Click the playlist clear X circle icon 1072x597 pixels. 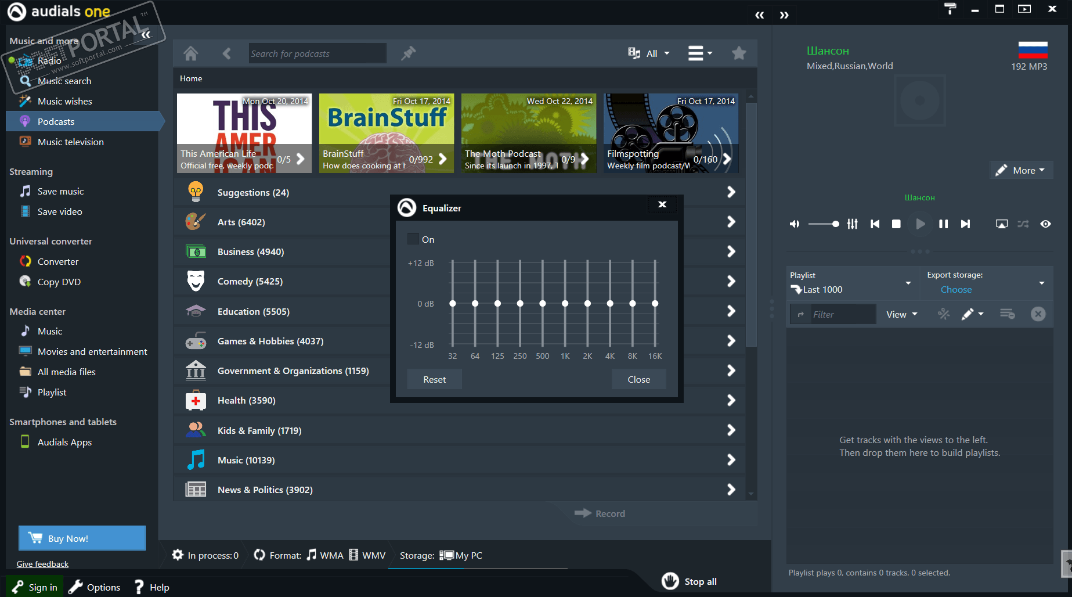[x=1038, y=314]
